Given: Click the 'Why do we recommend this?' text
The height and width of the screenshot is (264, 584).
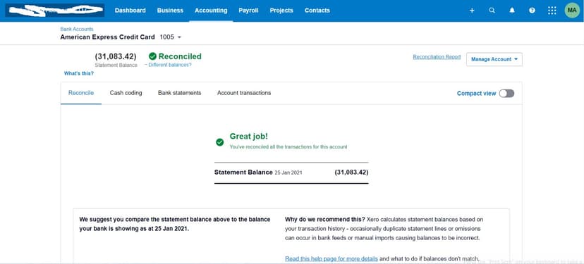Looking at the screenshot, I should click(x=324, y=220).
